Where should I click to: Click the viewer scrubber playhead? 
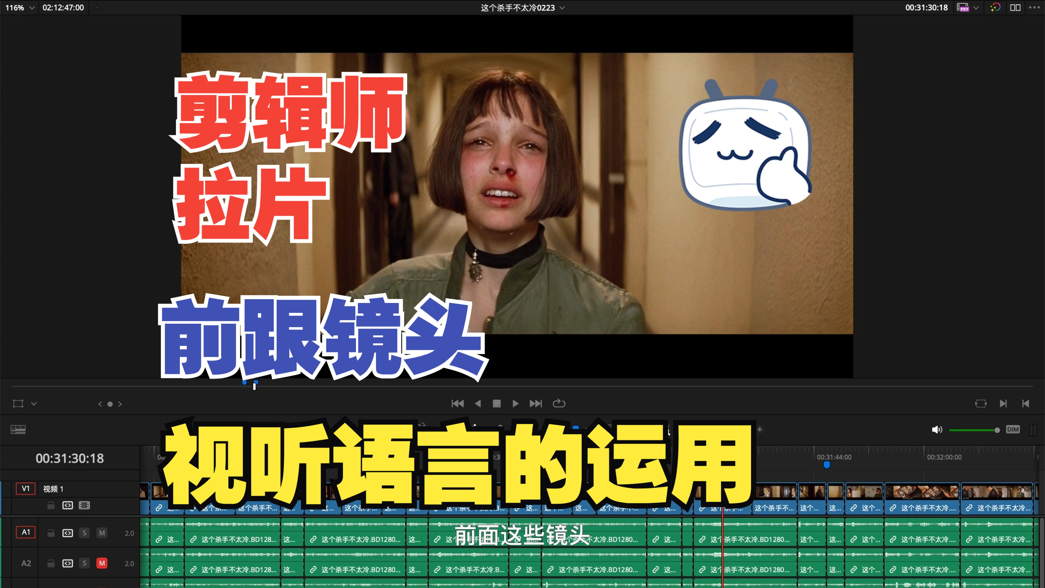tap(254, 386)
